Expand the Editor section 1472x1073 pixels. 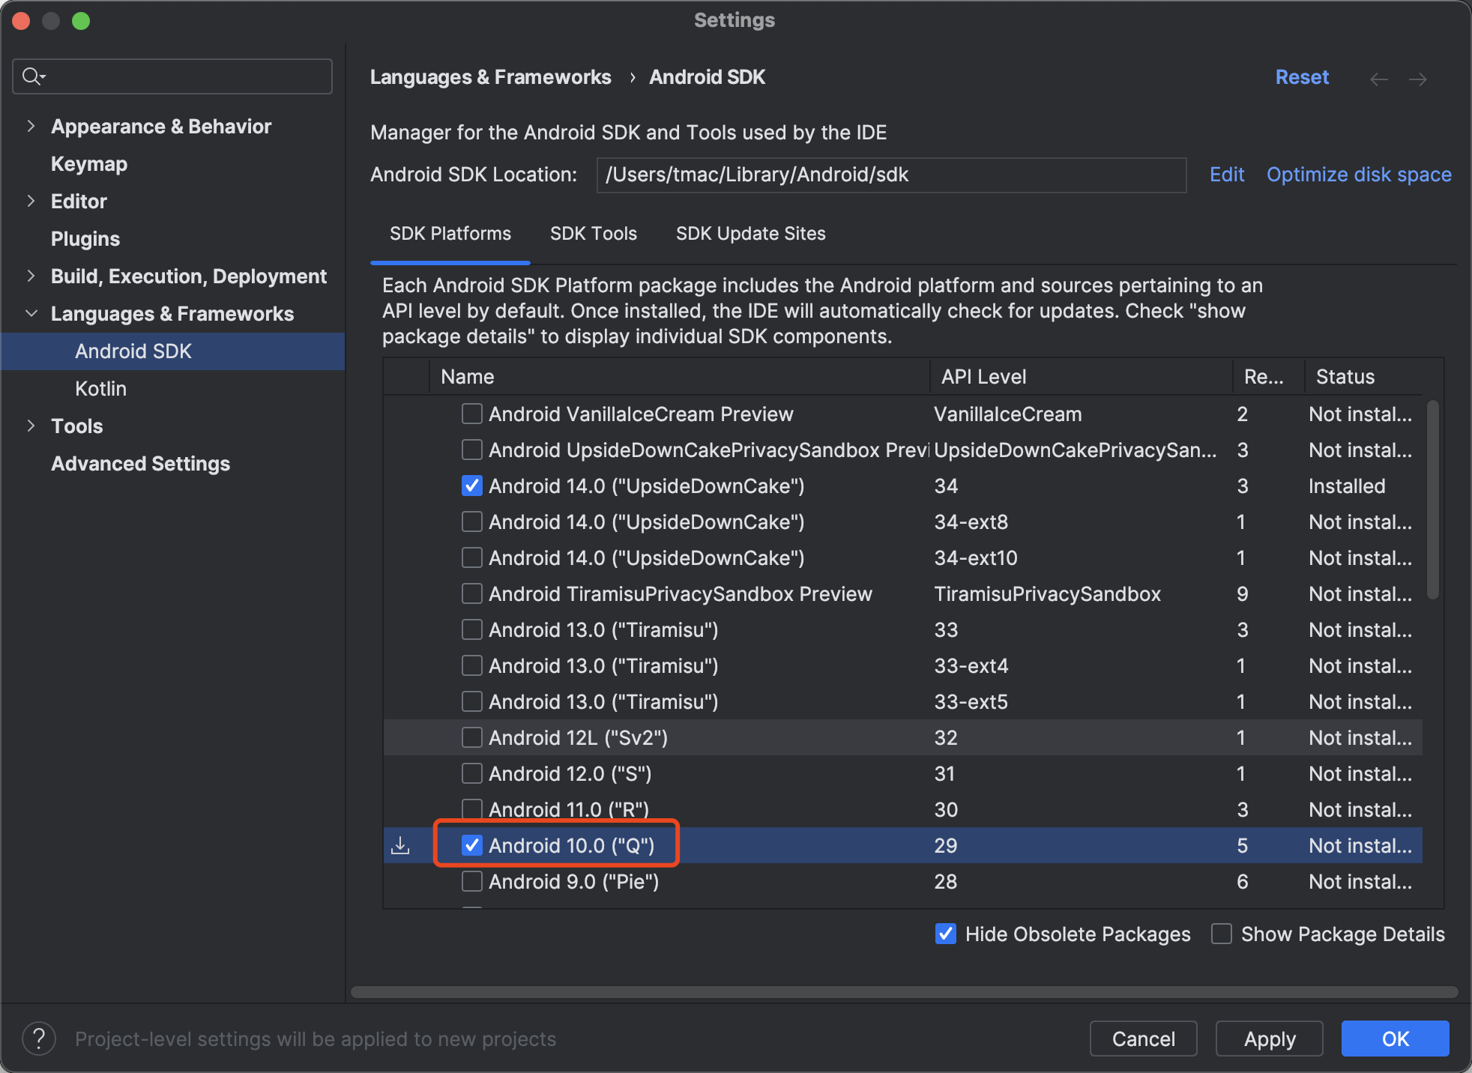31,201
